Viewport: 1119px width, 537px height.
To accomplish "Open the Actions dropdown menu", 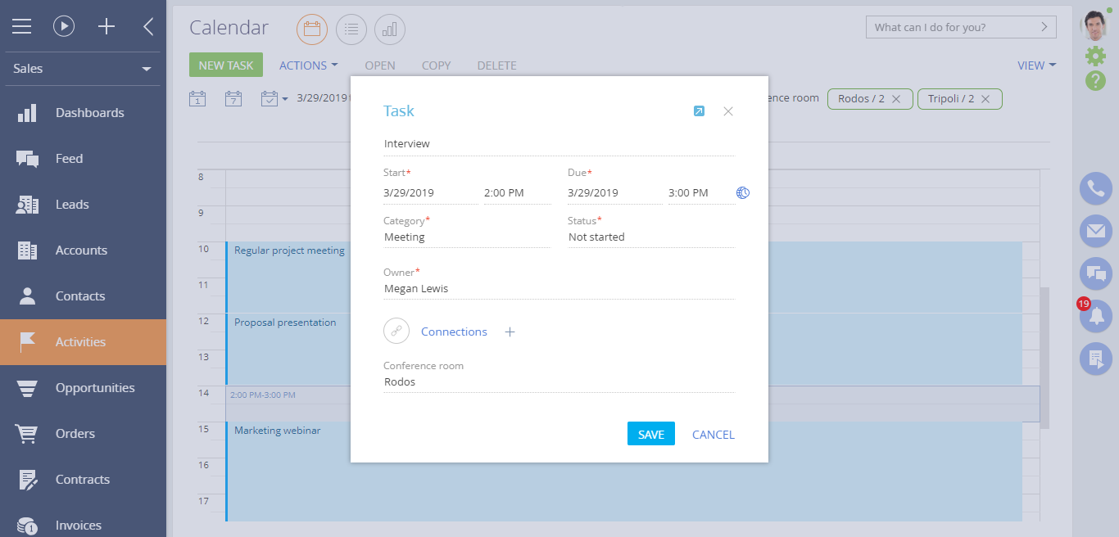I will tap(308, 65).
